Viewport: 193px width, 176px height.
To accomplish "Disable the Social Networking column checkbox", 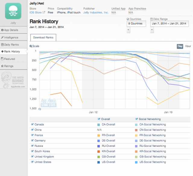I will [137, 119].
